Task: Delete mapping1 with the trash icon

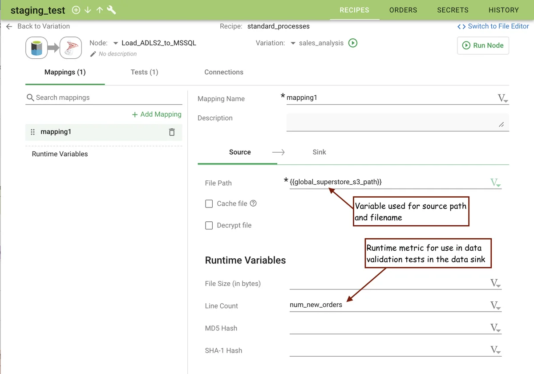Action: (x=172, y=132)
